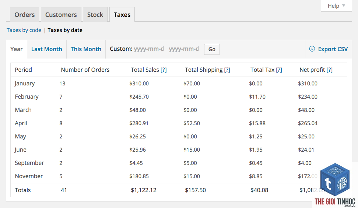
Task: Click April sales $280.91
Action: [139, 123]
